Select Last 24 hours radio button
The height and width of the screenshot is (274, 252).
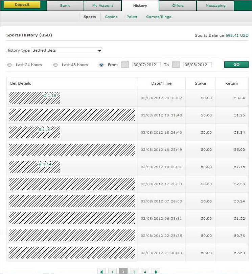tap(9, 65)
